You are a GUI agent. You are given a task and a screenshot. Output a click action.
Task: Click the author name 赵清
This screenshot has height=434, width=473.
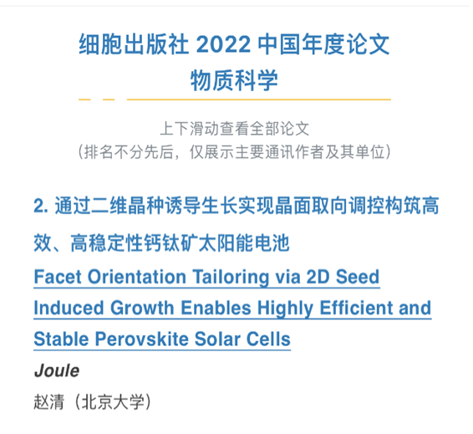[x=48, y=401]
